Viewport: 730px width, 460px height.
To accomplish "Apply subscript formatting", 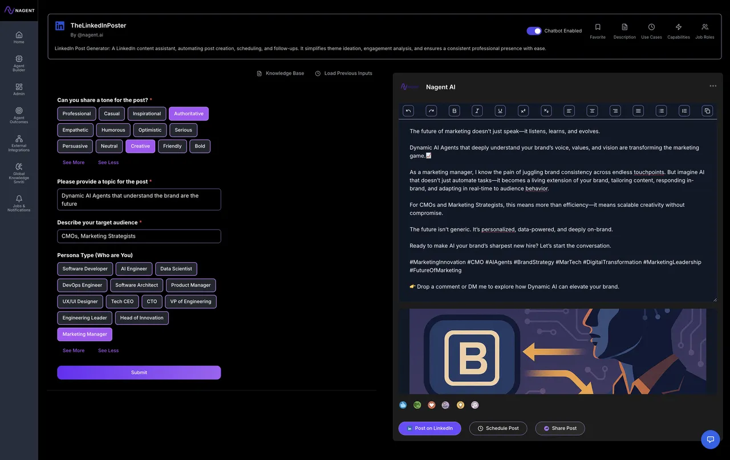I will 546,111.
